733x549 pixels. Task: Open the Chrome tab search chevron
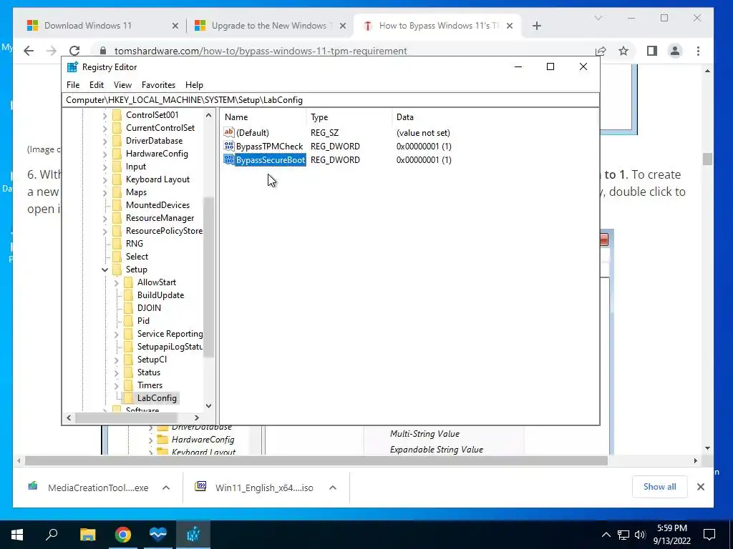598,18
